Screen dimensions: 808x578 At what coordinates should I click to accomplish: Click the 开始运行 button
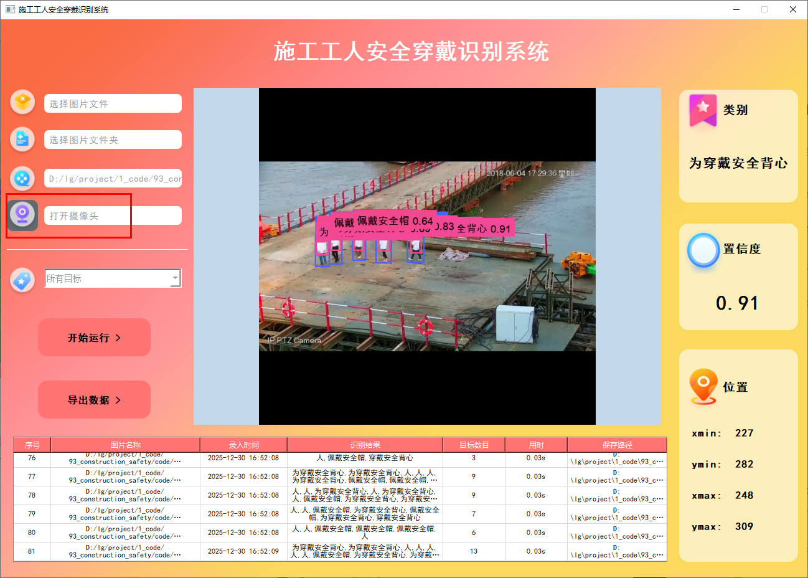pos(94,338)
